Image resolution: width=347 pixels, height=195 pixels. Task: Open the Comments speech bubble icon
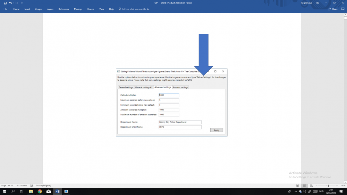pyautogui.click(x=342, y=9)
